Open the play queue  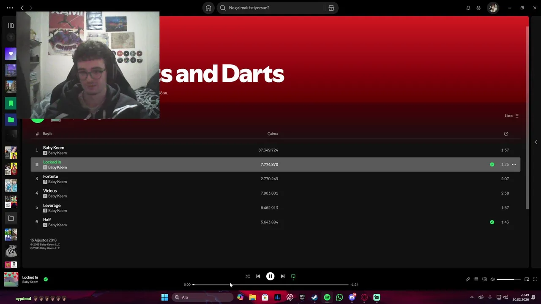[x=476, y=279]
